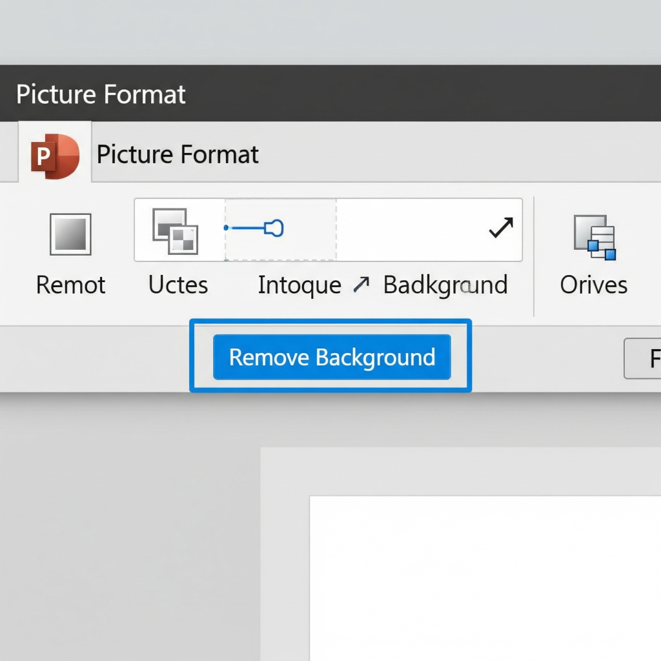Click the blue handle on the slider line
The image size is (661, 661).
pyautogui.click(x=274, y=228)
